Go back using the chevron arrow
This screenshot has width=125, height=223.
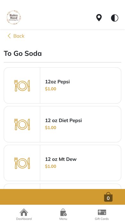[x=9, y=36]
